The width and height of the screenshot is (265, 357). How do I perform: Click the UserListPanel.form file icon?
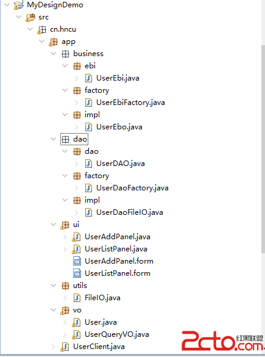pyautogui.click(x=77, y=273)
